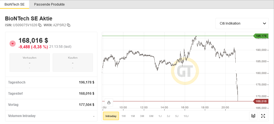Set chart period to 10J
The height and width of the screenshot is (124, 274).
pyautogui.click(x=186, y=116)
